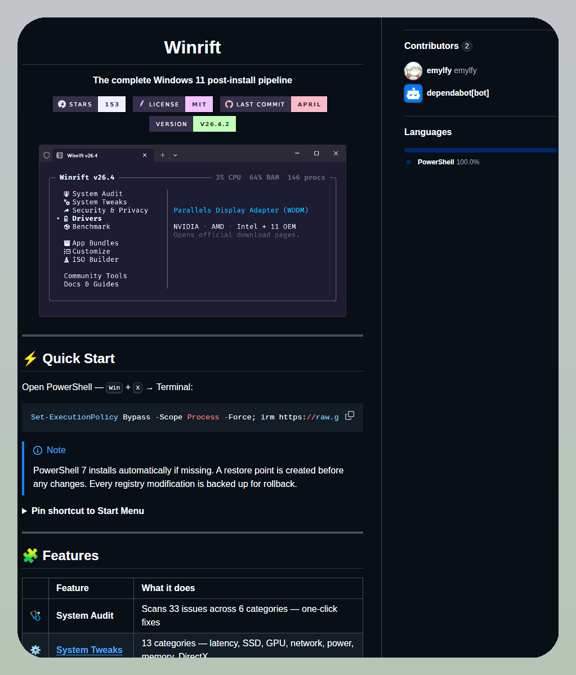Open the System Tweaks link in the Features table

click(89, 650)
